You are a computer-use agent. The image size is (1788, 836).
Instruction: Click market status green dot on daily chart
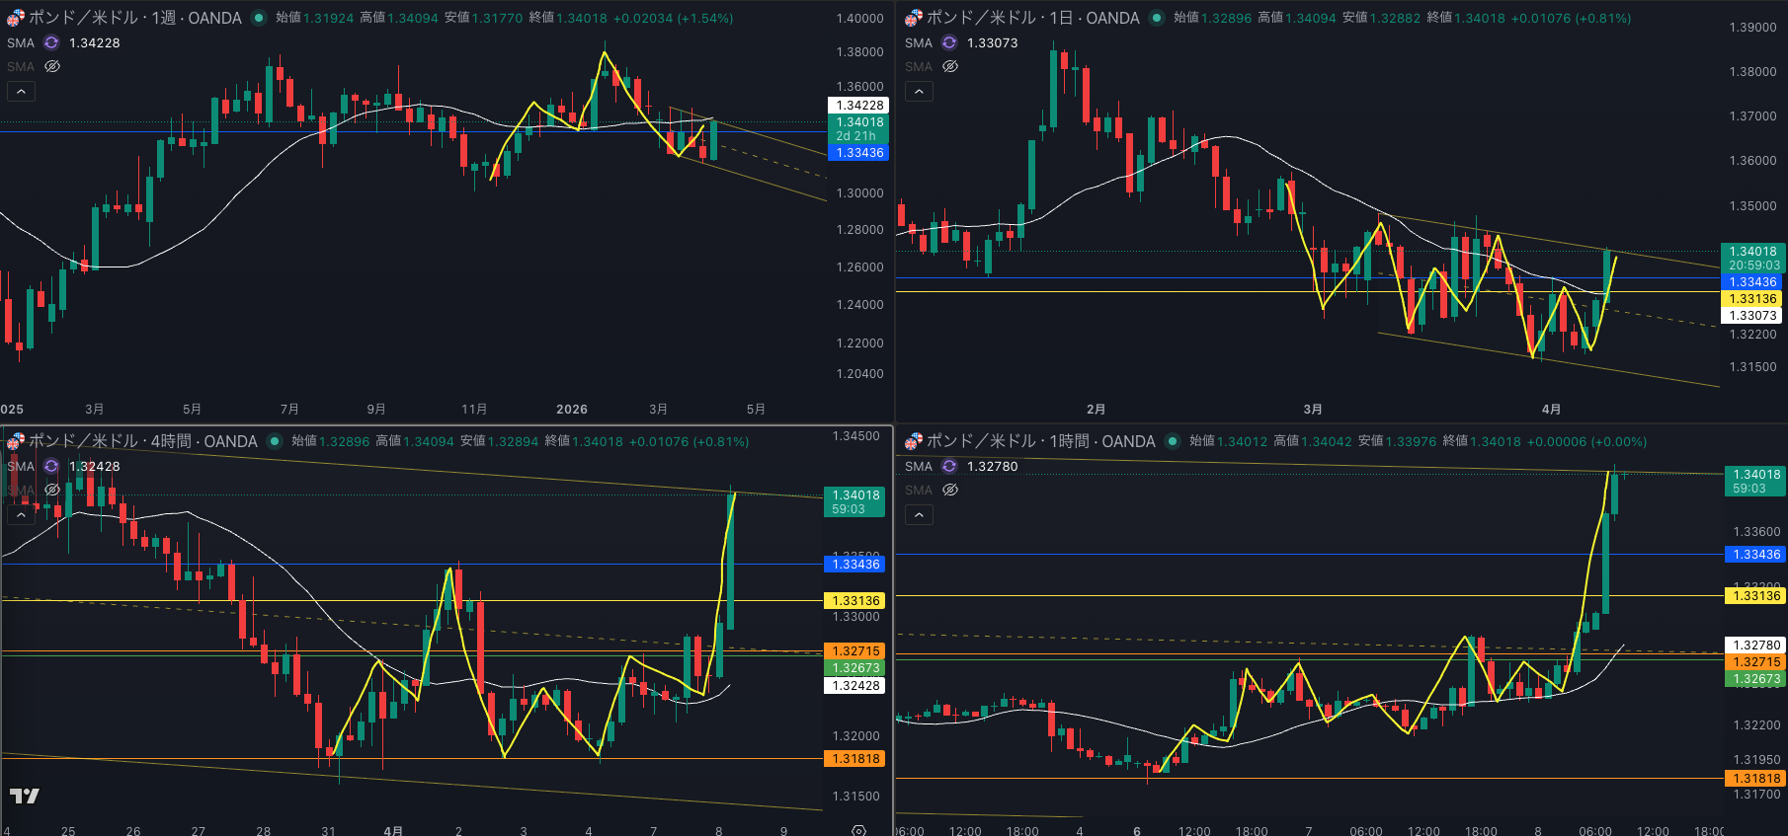1156,18
